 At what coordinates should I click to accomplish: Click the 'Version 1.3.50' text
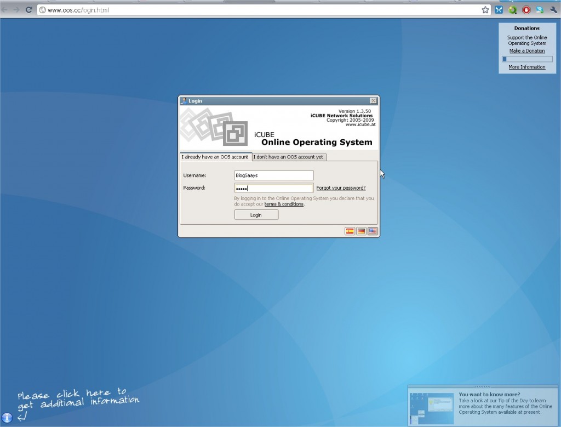pyautogui.click(x=354, y=111)
